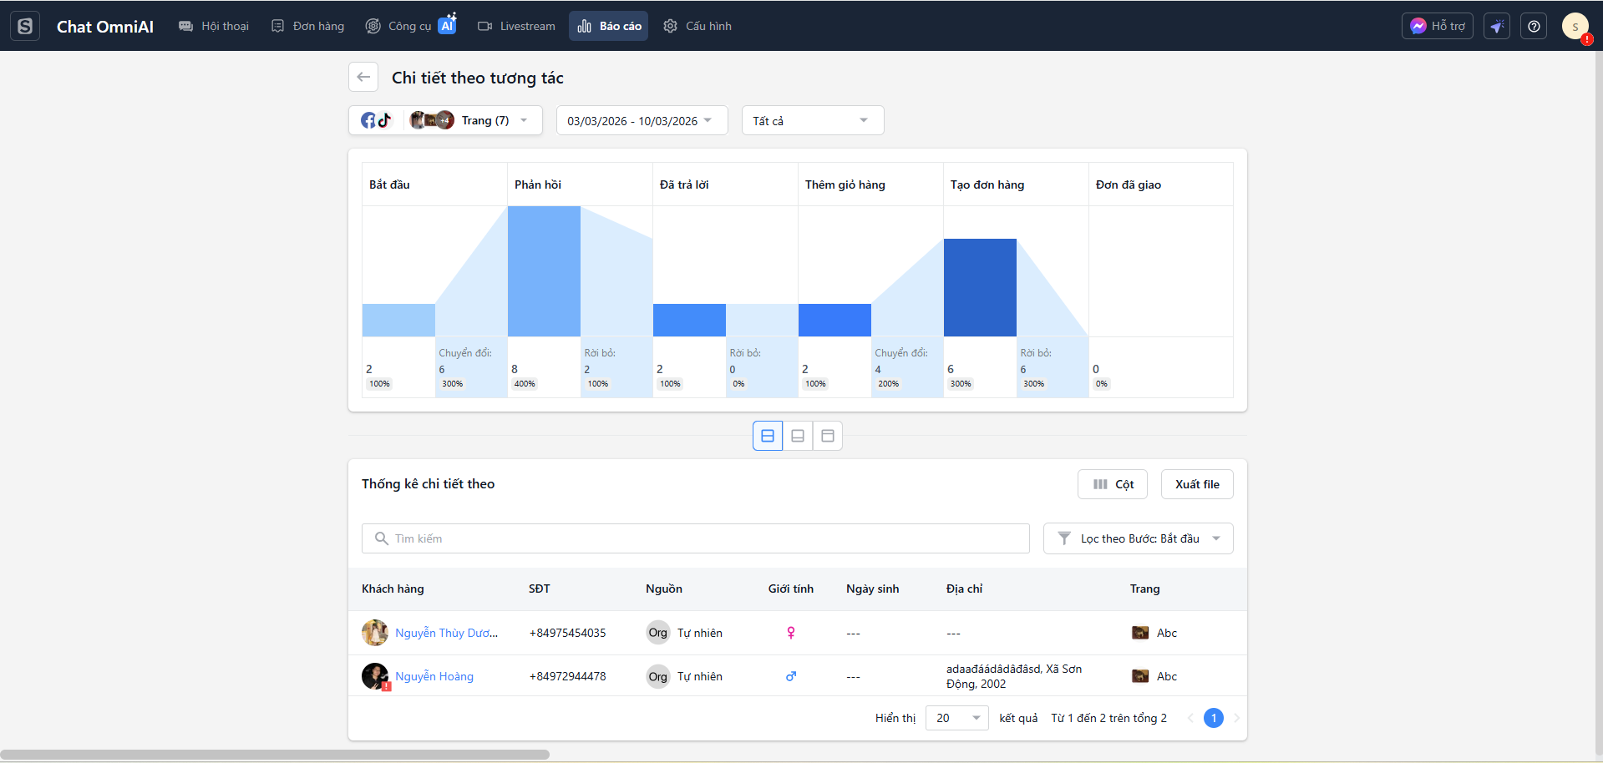Image resolution: width=1603 pixels, height=763 pixels.
Task: Click the Nguồn column header
Action: point(664,589)
